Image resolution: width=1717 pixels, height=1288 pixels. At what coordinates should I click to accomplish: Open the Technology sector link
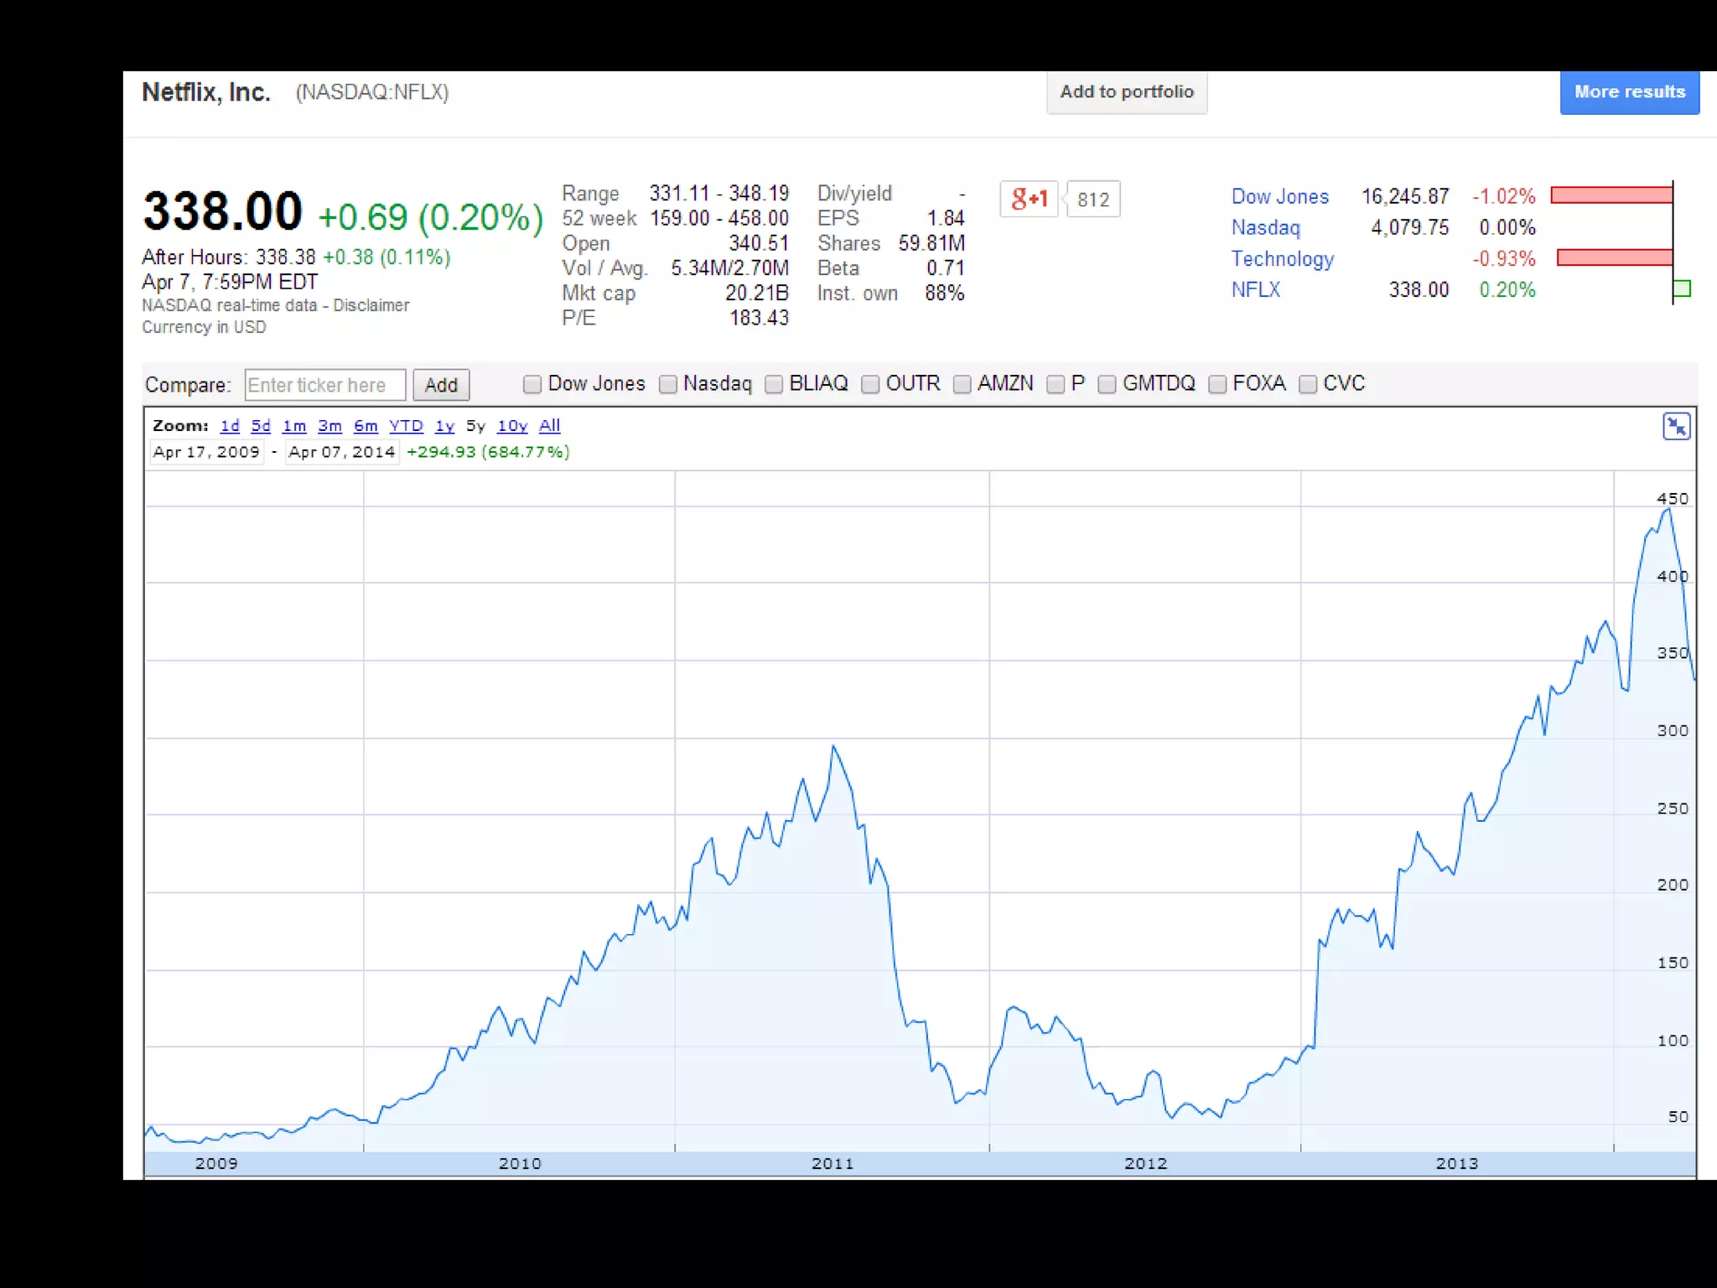(1282, 259)
